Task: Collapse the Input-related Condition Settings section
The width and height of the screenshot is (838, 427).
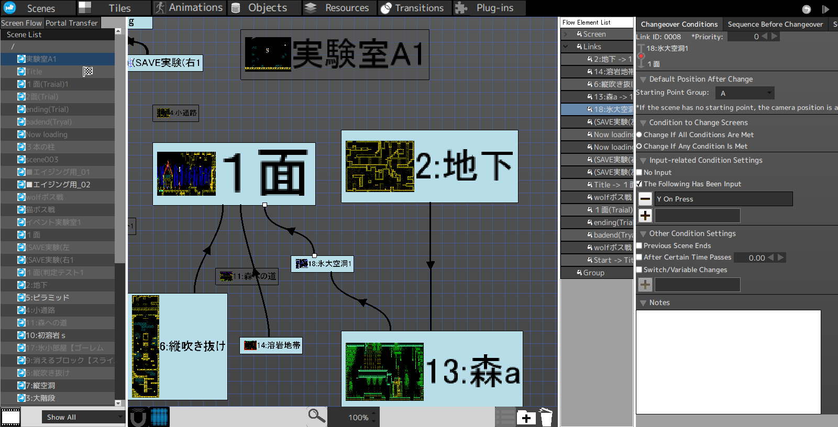Action: 643,160
